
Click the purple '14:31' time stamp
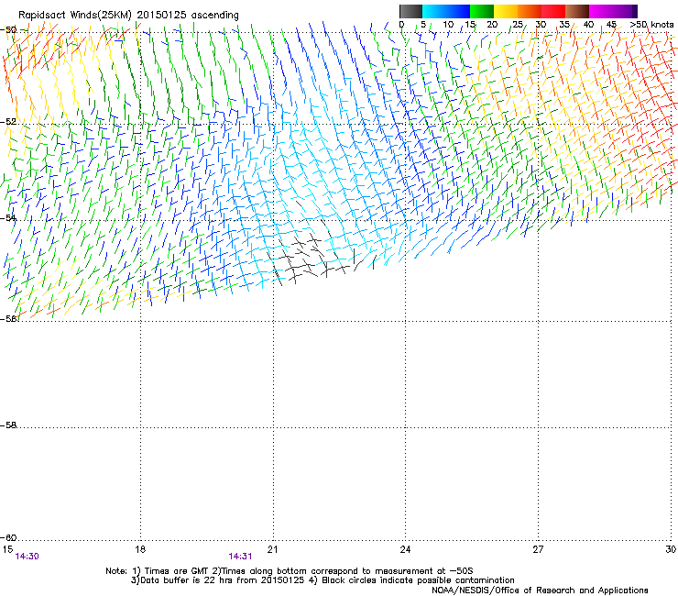(x=240, y=557)
